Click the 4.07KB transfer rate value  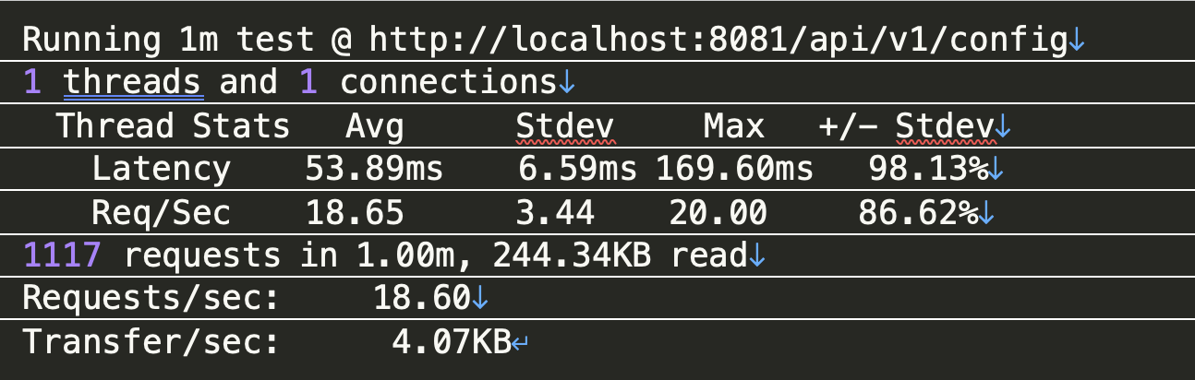coord(451,342)
